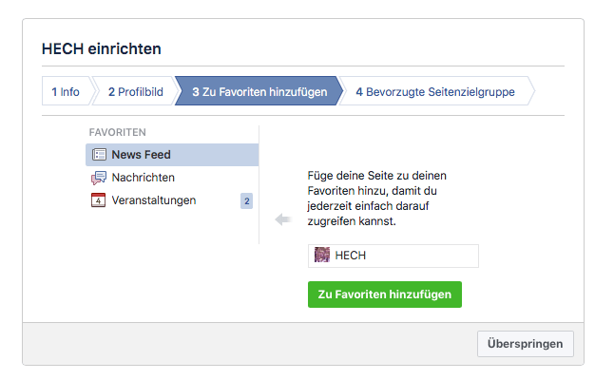
Task: Select News Feed in favorites list
Action: [172, 155]
